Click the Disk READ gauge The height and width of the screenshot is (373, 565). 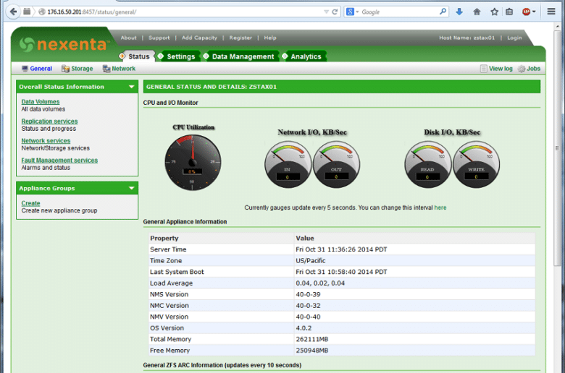[x=427, y=164]
